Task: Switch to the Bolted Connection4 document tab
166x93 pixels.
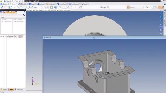Action: point(64,10)
